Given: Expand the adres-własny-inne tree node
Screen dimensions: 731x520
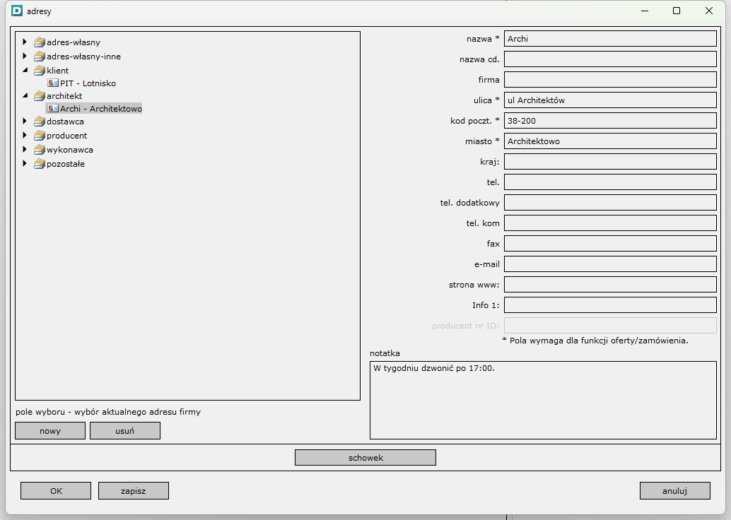Looking at the screenshot, I should (25, 57).
